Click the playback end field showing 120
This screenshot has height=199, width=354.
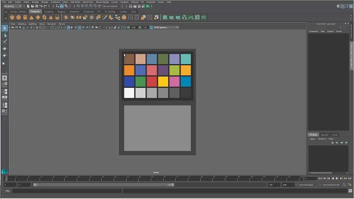pyautogui.click(x=274, y=185)
